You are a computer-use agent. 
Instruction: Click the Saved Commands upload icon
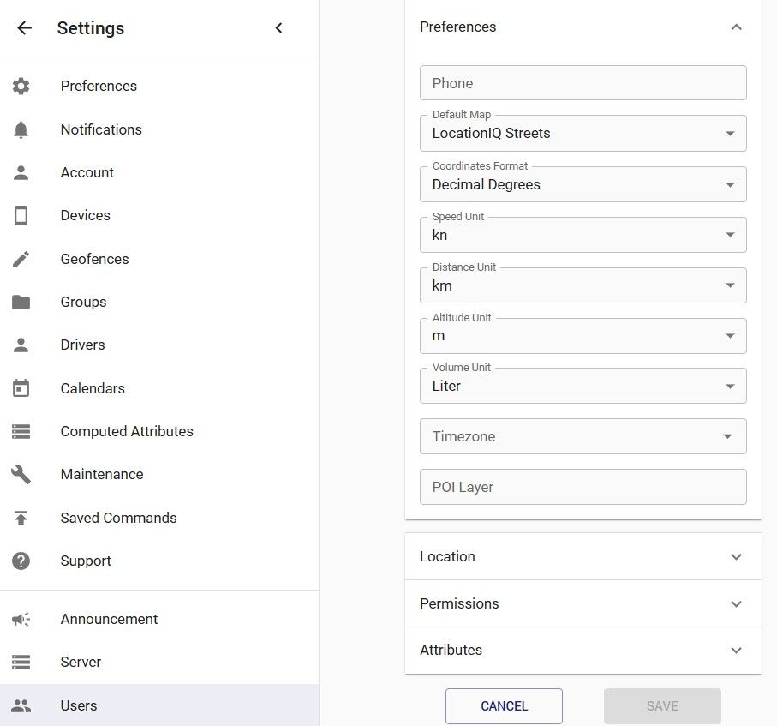coord(21,518)
